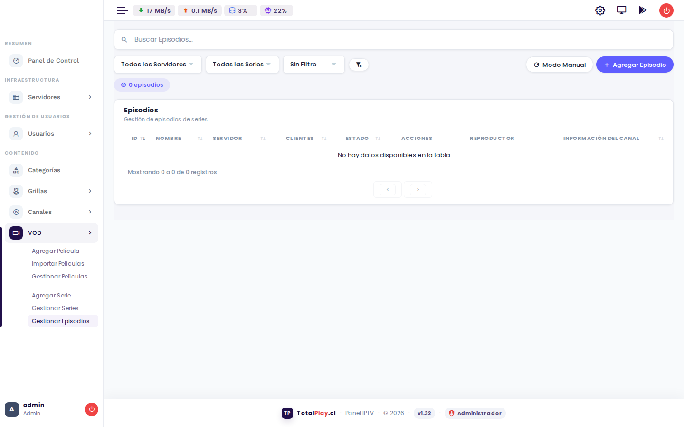
Task: Go to Panel de Control
Action: [x=51, y=61]
